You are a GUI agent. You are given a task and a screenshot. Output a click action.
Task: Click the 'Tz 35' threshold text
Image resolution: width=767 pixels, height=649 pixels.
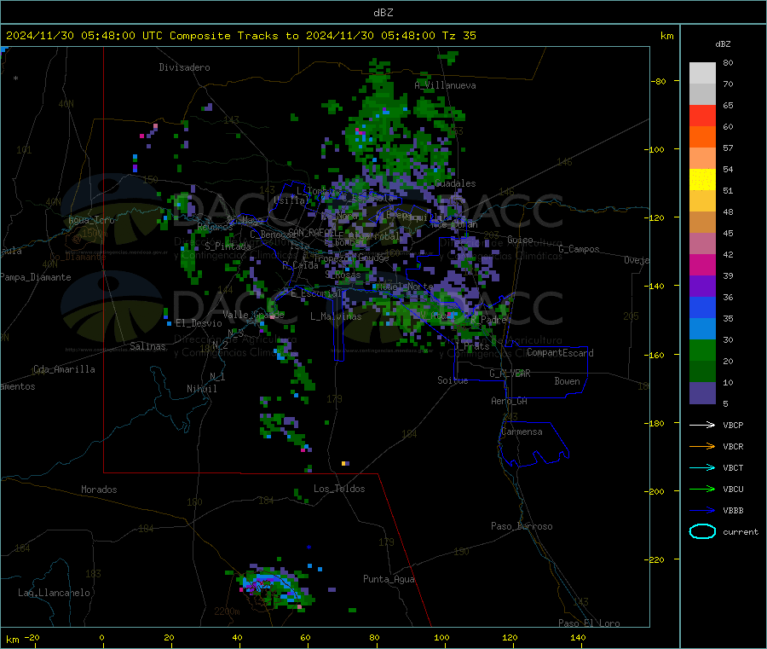point(458,36)
